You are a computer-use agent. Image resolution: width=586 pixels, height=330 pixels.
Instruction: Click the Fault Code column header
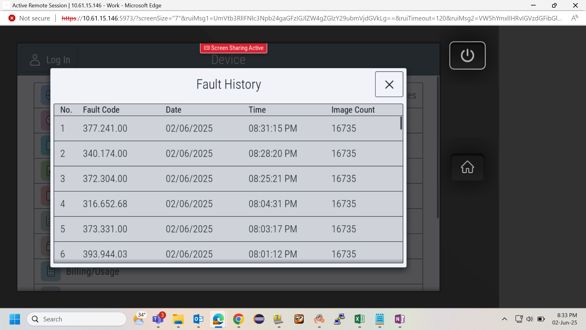coord(101,110)
